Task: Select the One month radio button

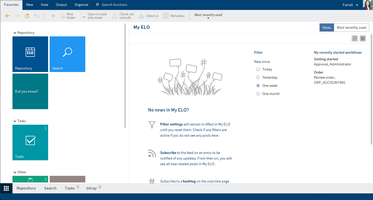Action: (x=258, y=94)
